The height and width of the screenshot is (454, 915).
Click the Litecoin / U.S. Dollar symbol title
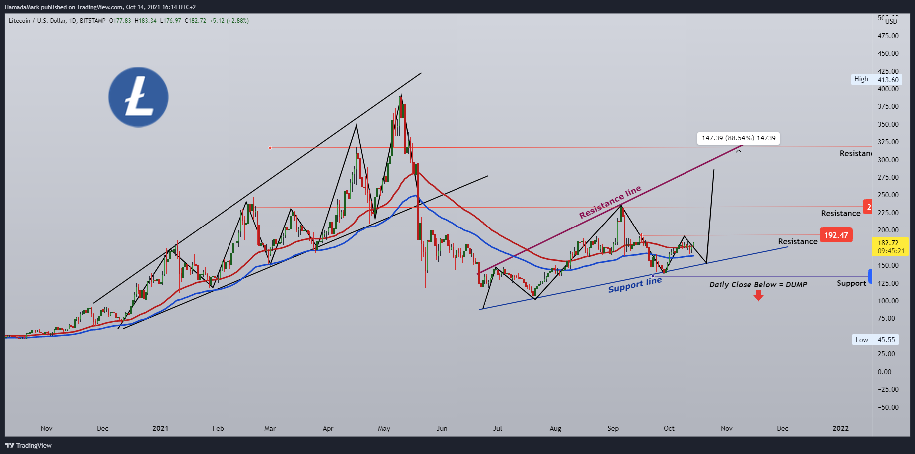pyautogui.click(x=37, y=21)
